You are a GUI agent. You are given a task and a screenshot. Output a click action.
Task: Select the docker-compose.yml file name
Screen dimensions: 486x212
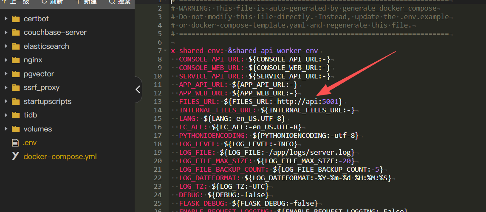[60, 156]
